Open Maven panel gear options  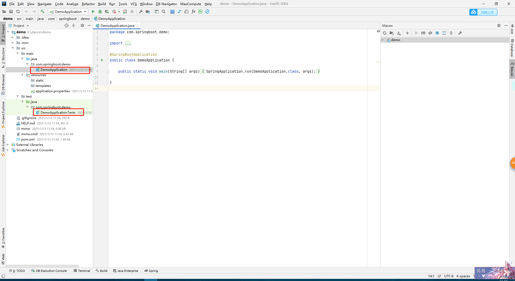pyautogui.click(x=499, y=25)
